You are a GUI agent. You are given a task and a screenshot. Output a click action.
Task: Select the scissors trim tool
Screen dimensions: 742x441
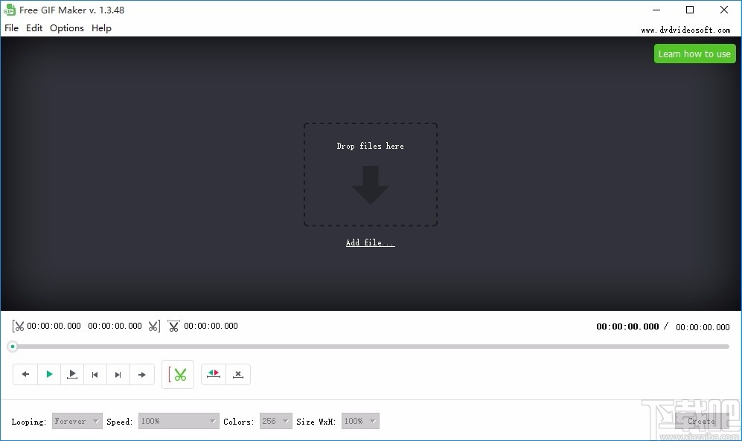tap(178, 374)
